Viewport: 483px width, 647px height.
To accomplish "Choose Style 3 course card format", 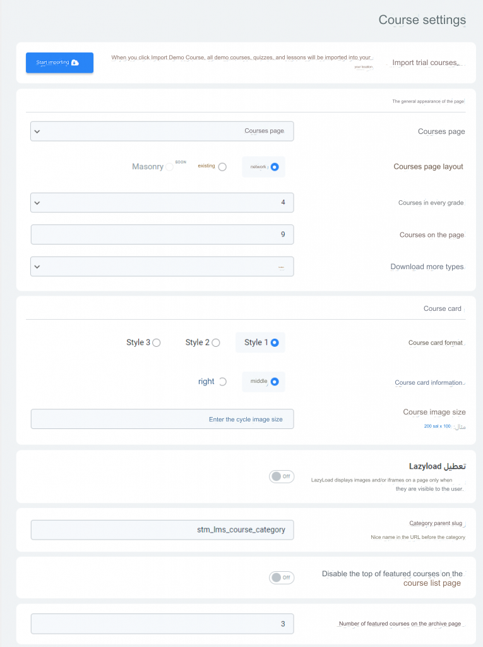I will point(157,342).
